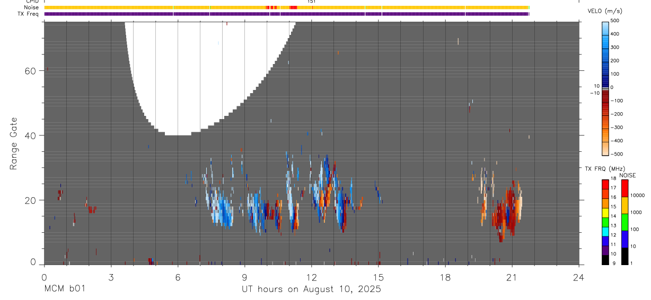Viewport: 651px width, 300px height.
Task: Click the Range Gate axis title
Action: point(13,144)
